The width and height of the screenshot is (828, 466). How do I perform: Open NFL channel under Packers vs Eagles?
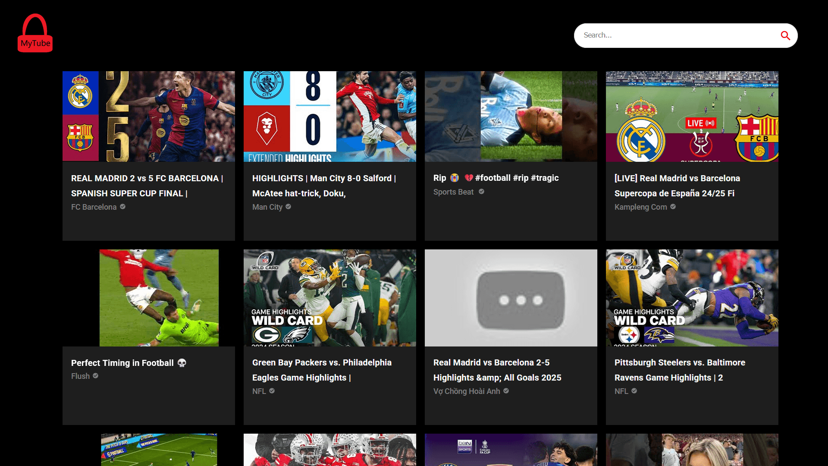tap(259, 391)
